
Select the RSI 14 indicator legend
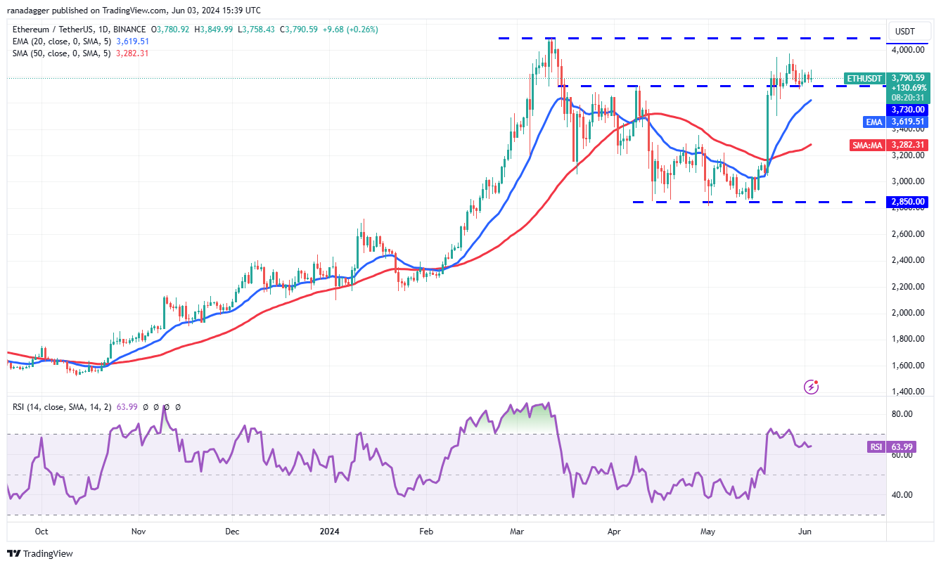[x=62, y=406]
